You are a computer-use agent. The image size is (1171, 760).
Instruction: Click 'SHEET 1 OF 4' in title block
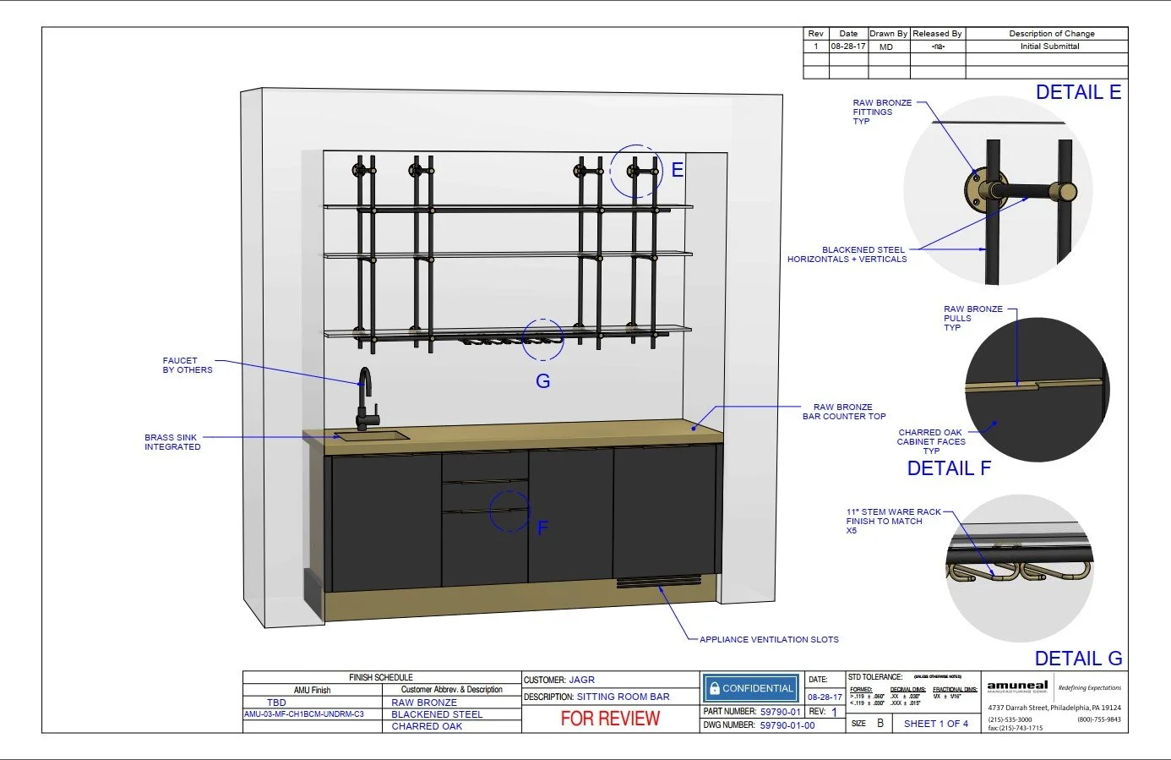click(936, 724)
